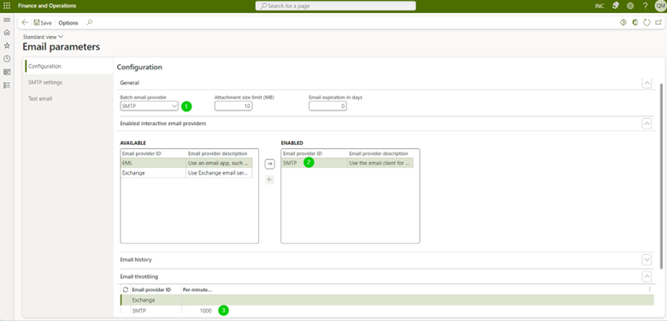Screen dimensions: 667x321
Task: Open the Options menu
Action: pyautogui.click(x=68, y=23)
